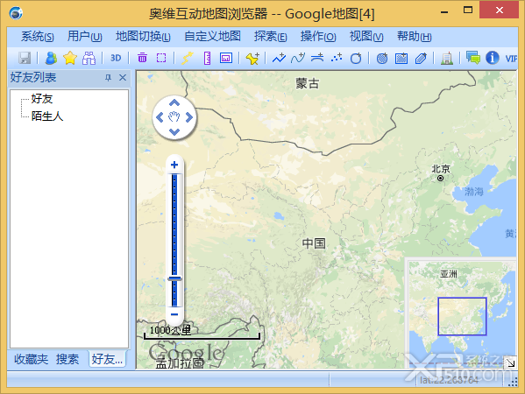The height and width of the screenshot is (394, 525).
Task: Click the hand pan center control
Action: (174, 117)
